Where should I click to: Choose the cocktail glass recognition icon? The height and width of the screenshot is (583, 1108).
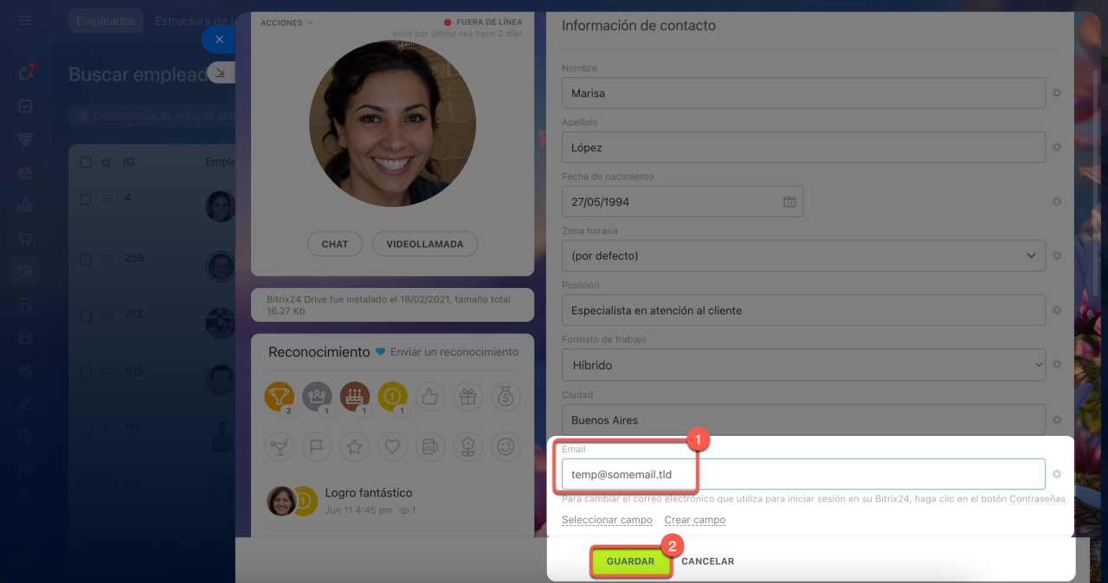point(280,446)
